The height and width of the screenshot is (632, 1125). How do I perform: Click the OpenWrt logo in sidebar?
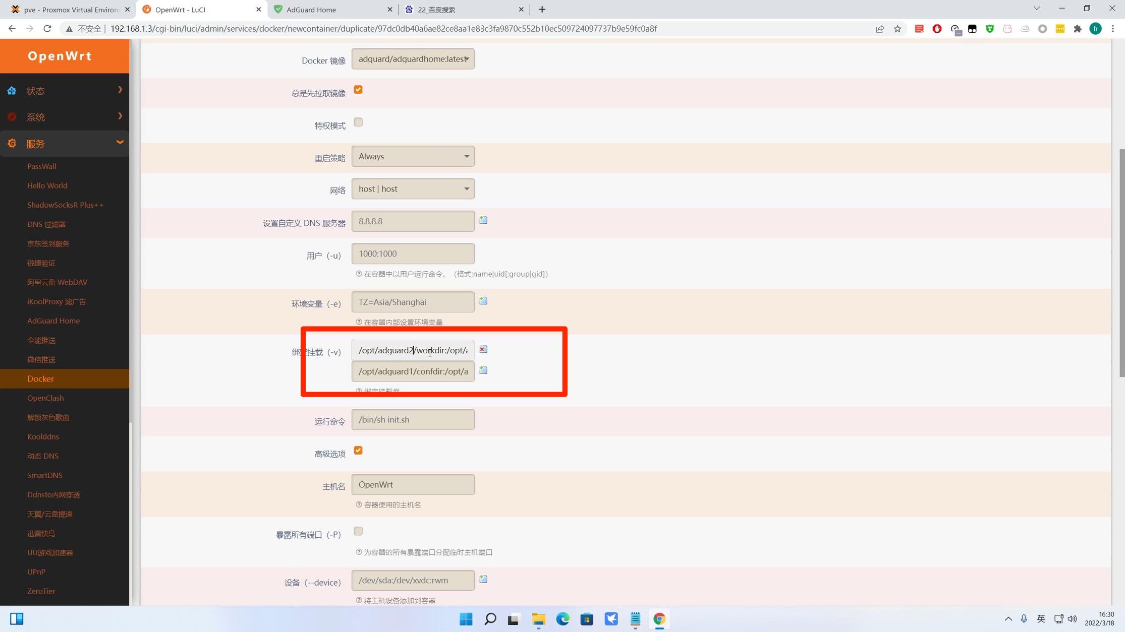coord(60,55)
